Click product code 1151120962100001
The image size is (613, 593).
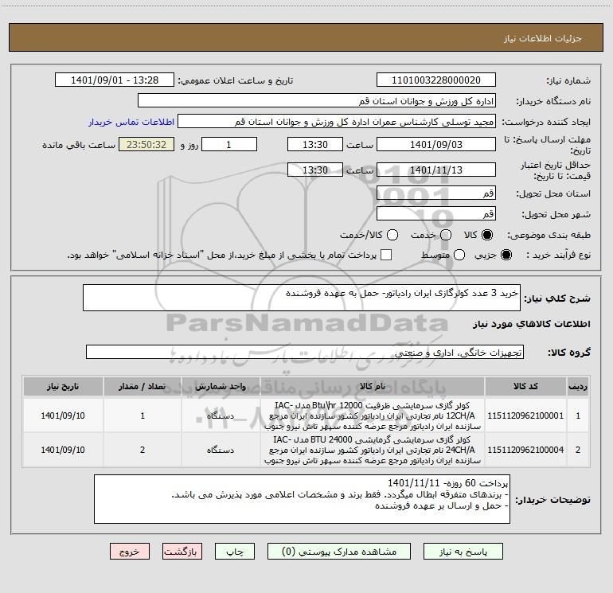coord(525,415)
